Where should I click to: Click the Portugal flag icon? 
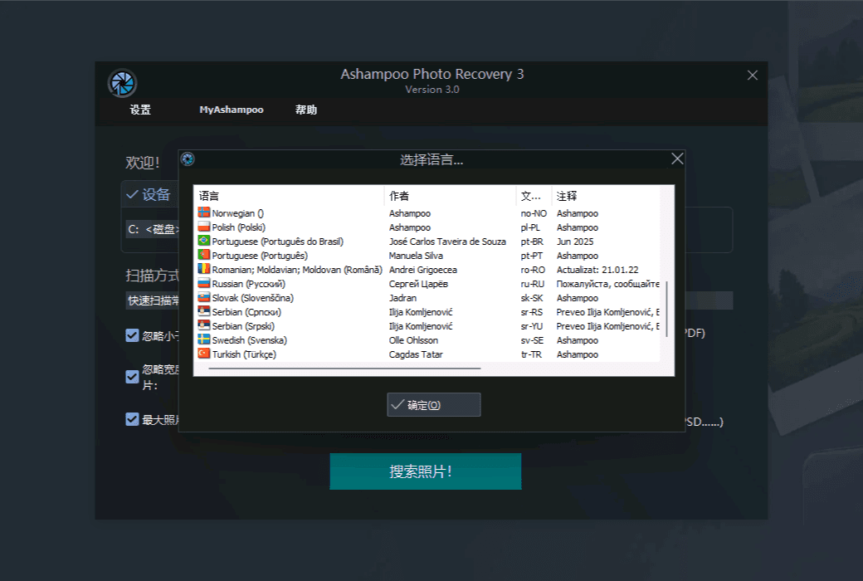coord(203,255)
